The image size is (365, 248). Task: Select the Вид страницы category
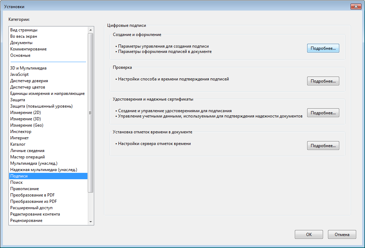[x=24, y=30]
